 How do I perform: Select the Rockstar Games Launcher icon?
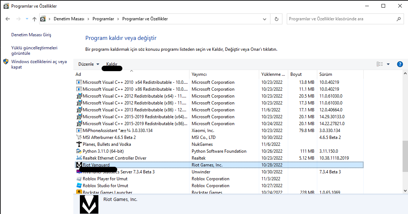point(79,192)
